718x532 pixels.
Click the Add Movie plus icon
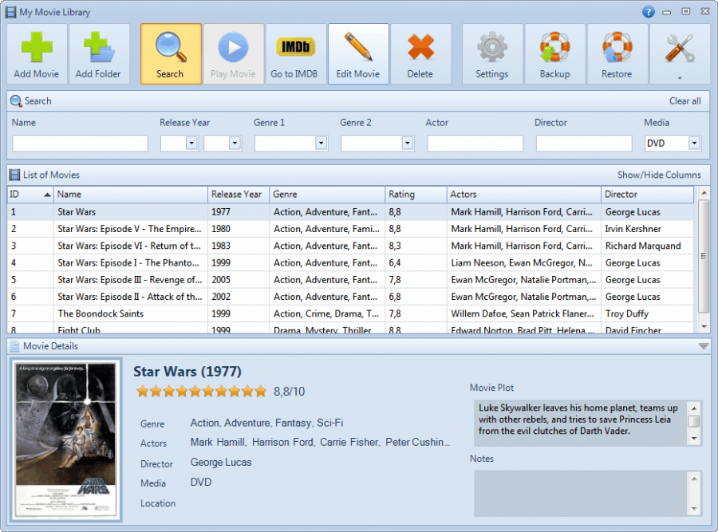click(x=36, y=45)
